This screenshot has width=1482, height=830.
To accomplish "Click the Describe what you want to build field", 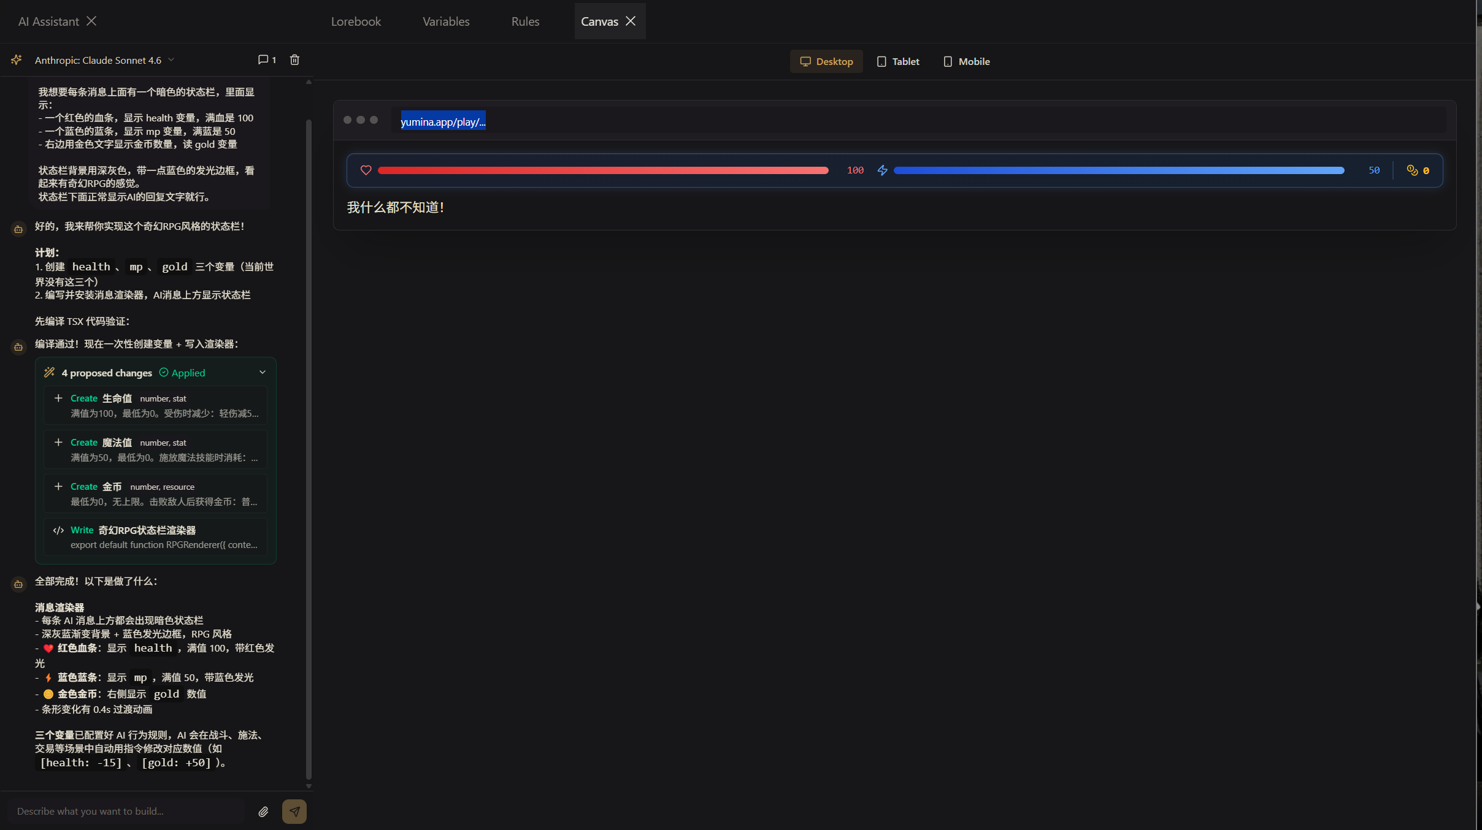I will [123, 811].
